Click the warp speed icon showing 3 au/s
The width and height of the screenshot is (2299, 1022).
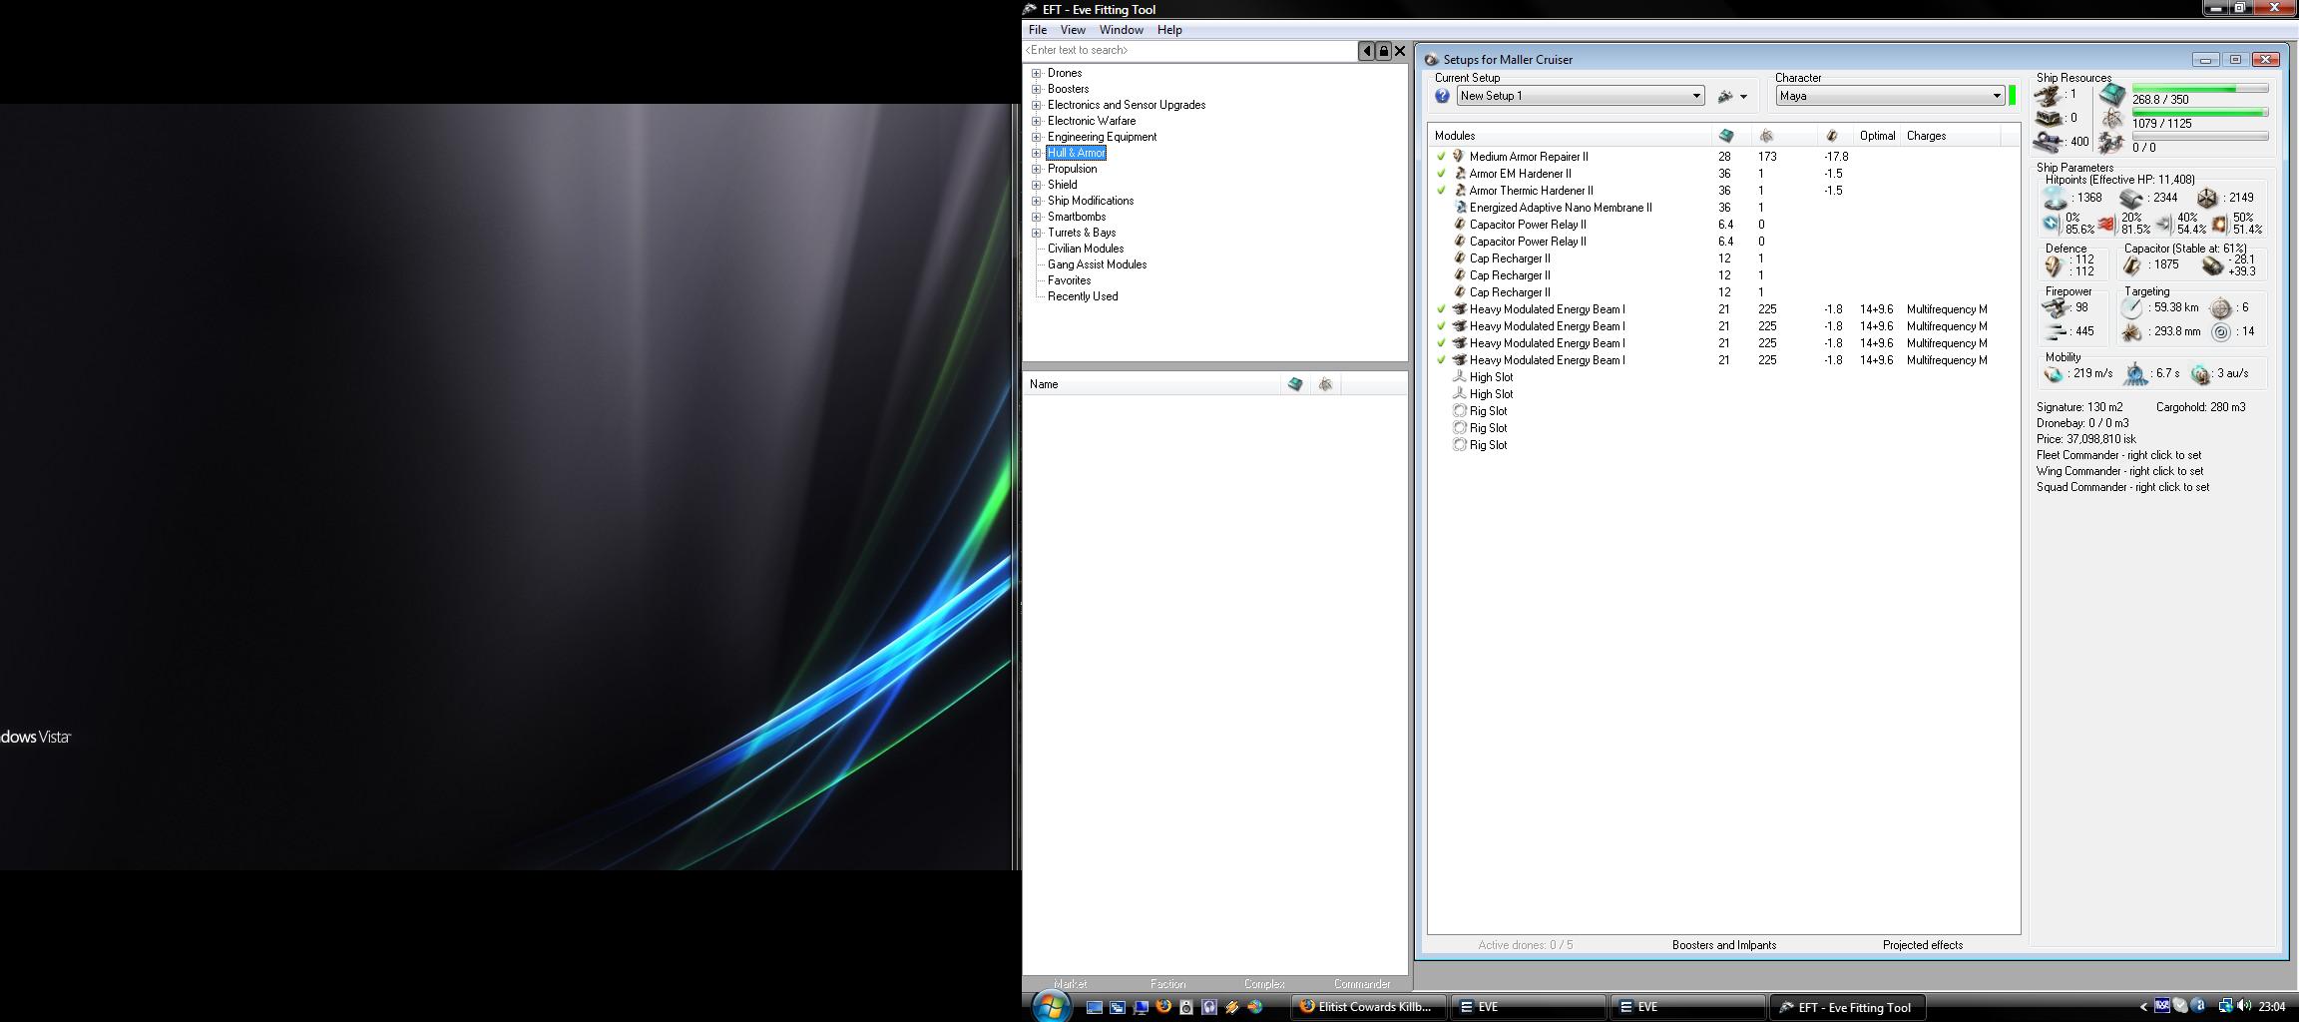pos(2200,374)
